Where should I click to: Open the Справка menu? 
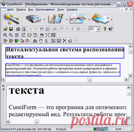(72, 10)
